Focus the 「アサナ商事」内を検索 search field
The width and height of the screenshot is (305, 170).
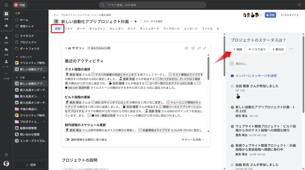pos(152,5)
